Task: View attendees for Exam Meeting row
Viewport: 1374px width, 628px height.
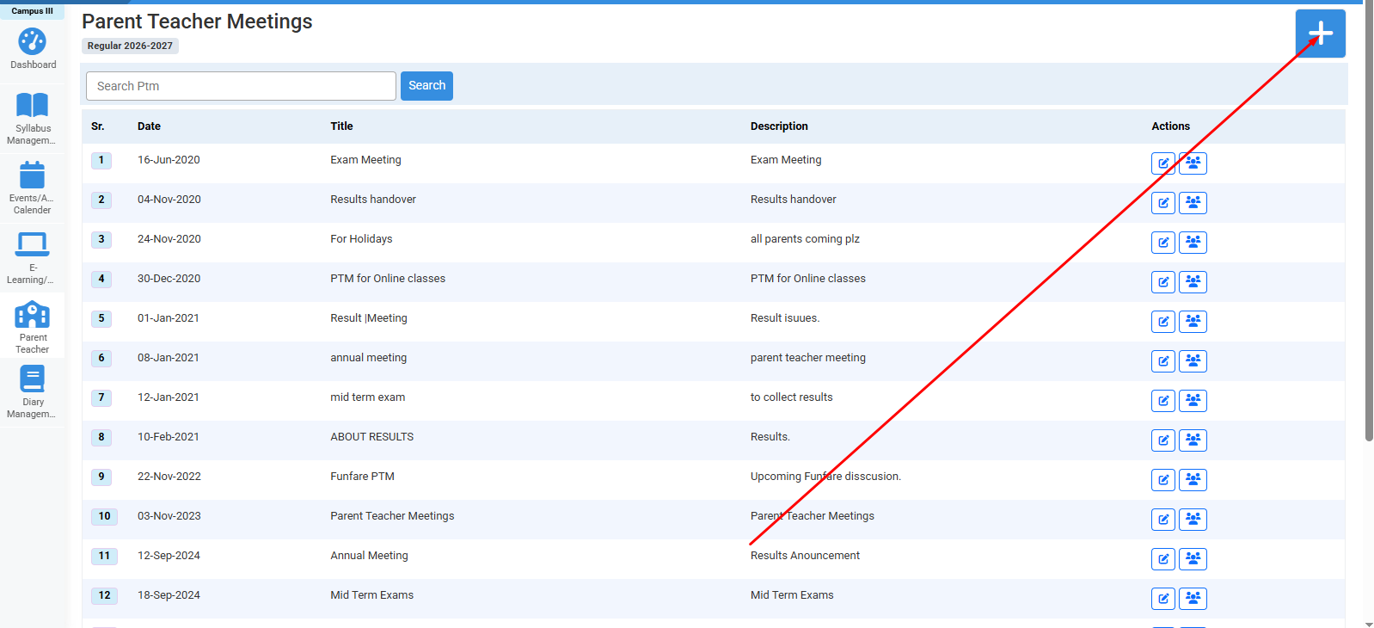Action: coord(1193,163)
